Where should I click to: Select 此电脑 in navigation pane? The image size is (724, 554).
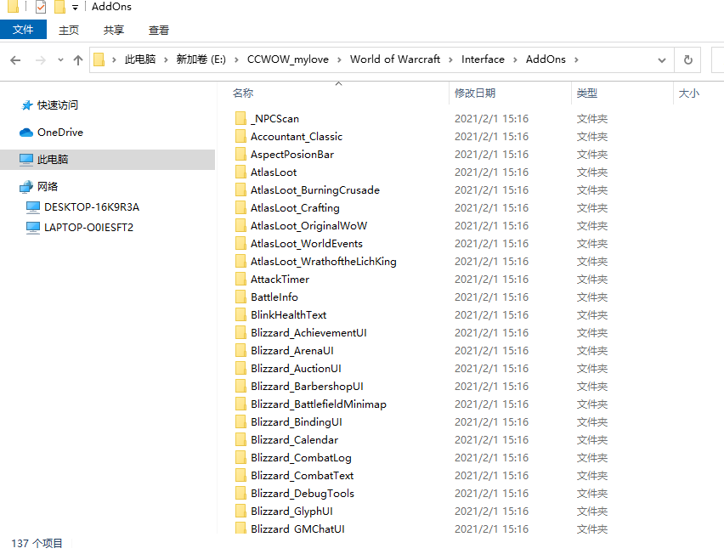click(x=53, y=160)
